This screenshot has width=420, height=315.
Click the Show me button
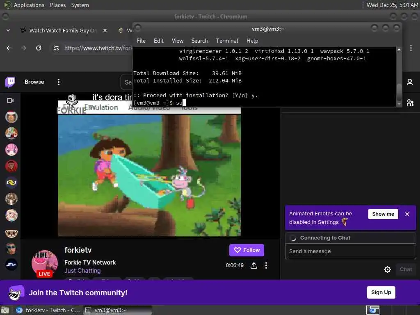click(x=383, y=214)
